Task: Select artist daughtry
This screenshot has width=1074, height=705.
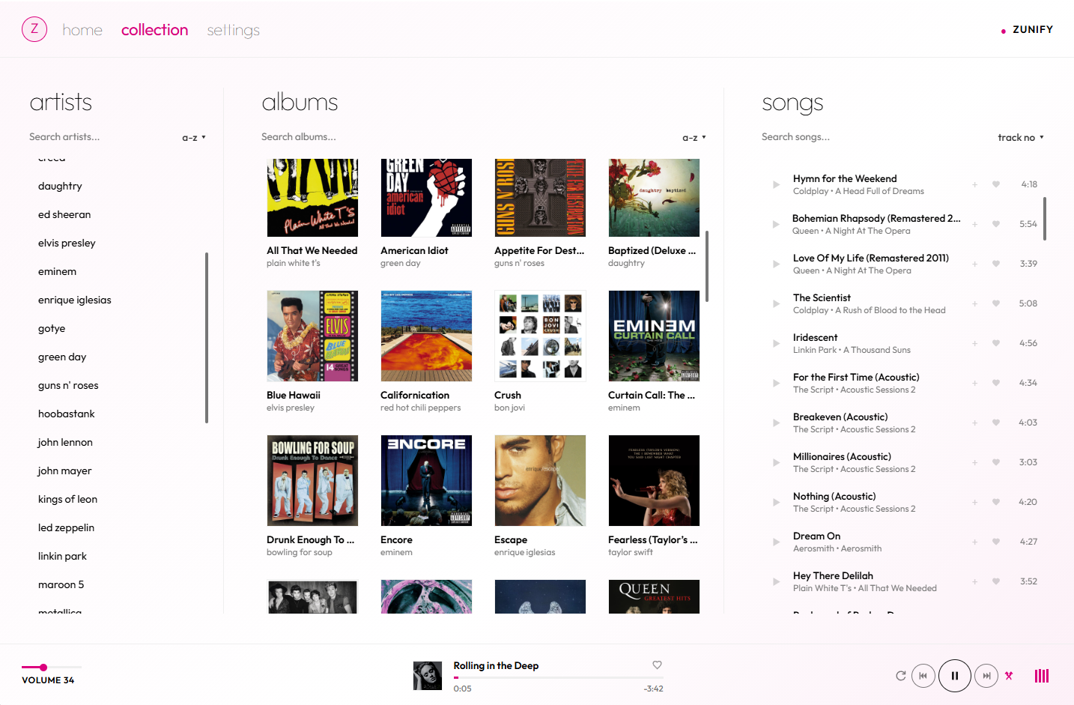Action: pyautogui.click(x=60, y=186)
